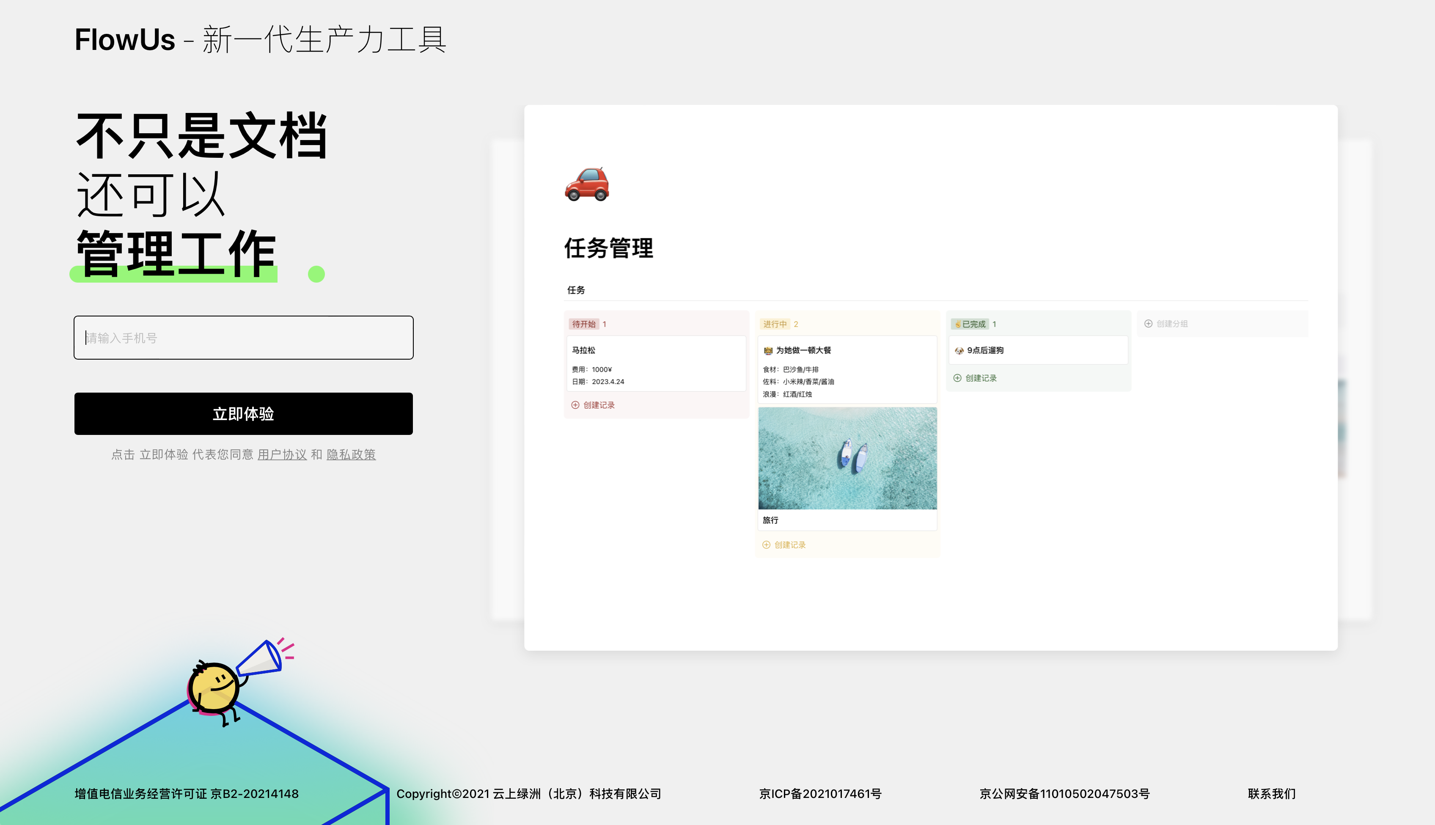This screenshot has height=825, width=1435.
Task: Click the 食材: 巴沙鱼/牛排 line
Action: point(790,369)
